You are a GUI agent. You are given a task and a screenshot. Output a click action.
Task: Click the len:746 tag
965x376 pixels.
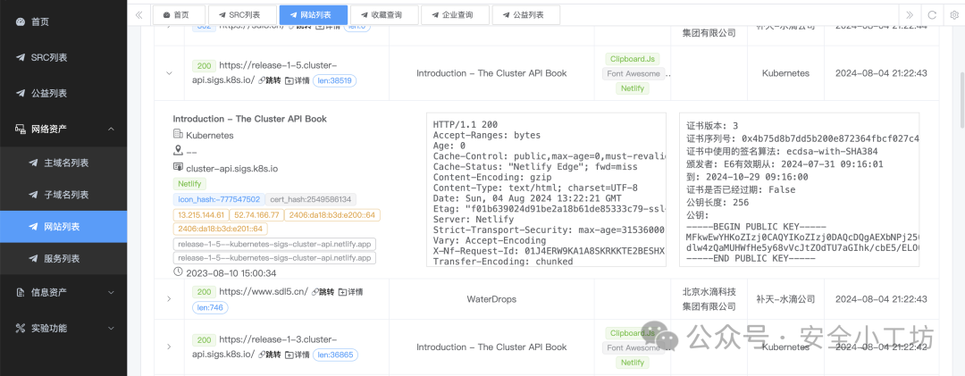coord(211,307)
